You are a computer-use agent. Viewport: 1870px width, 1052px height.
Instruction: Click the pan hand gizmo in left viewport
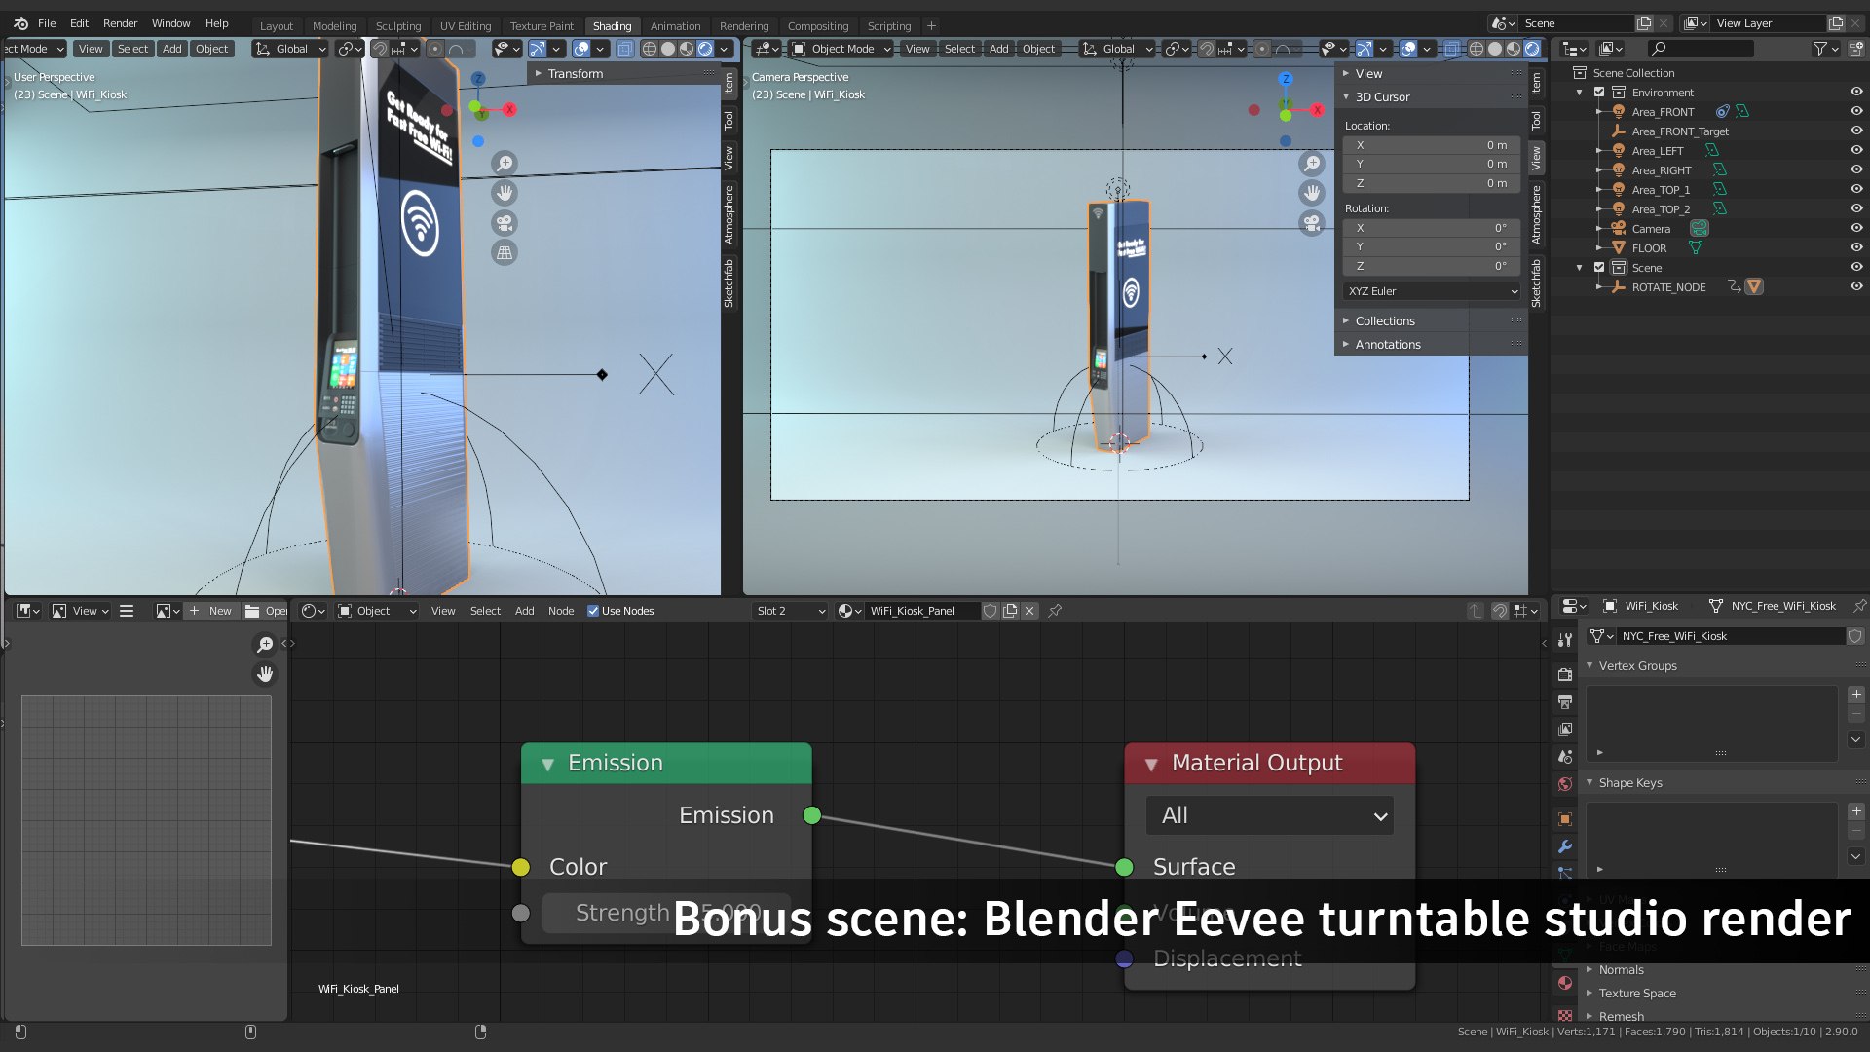(505, 193)
